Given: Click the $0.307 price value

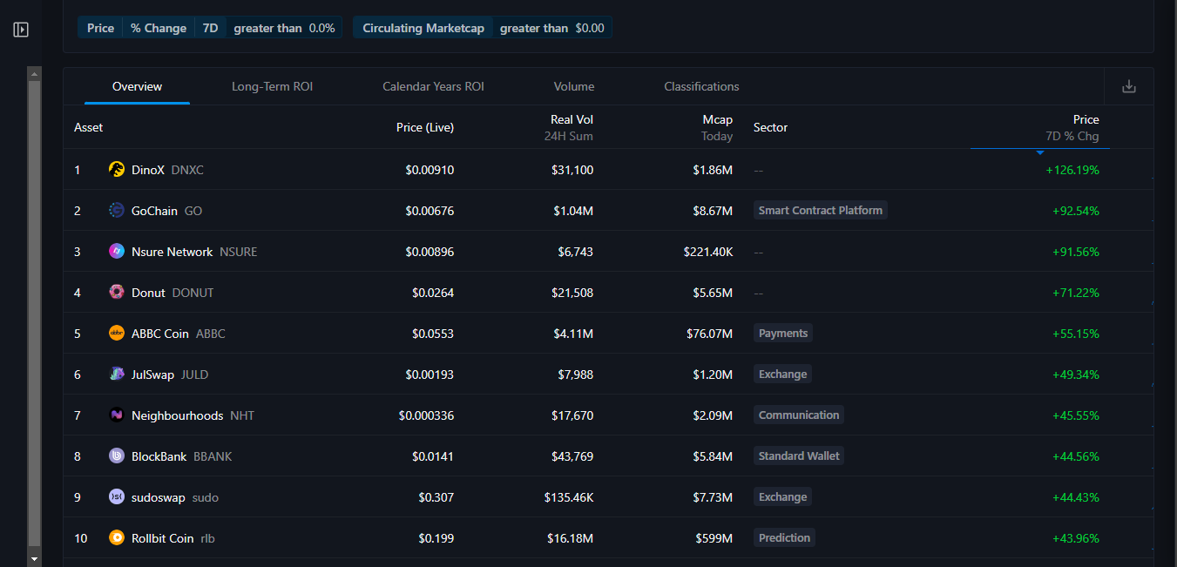Looking at the screenshot, I should tap(436, 497).
